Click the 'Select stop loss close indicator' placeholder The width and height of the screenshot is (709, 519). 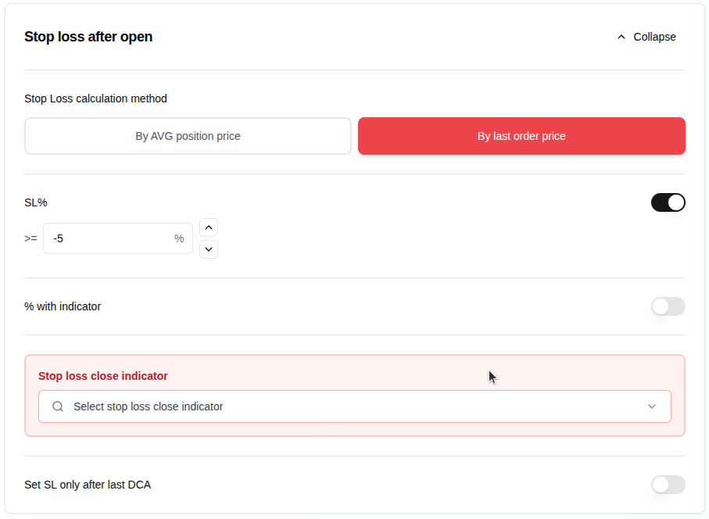pyautogui.click(x=148, y=406)
